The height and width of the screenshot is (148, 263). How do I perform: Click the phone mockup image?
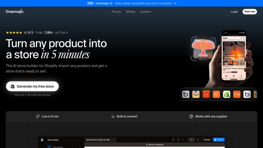point(234,56)
